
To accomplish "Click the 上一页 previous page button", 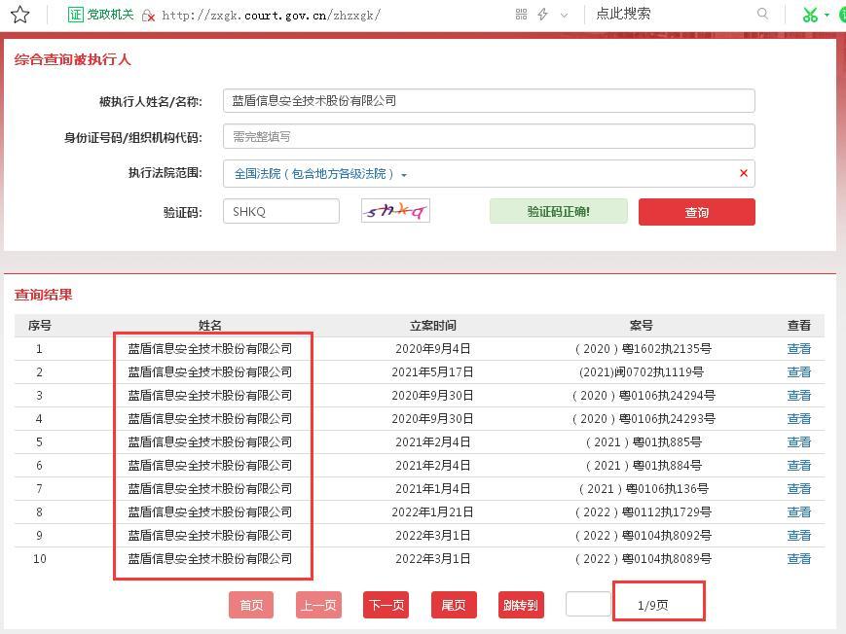I will (x=318, y=605).
